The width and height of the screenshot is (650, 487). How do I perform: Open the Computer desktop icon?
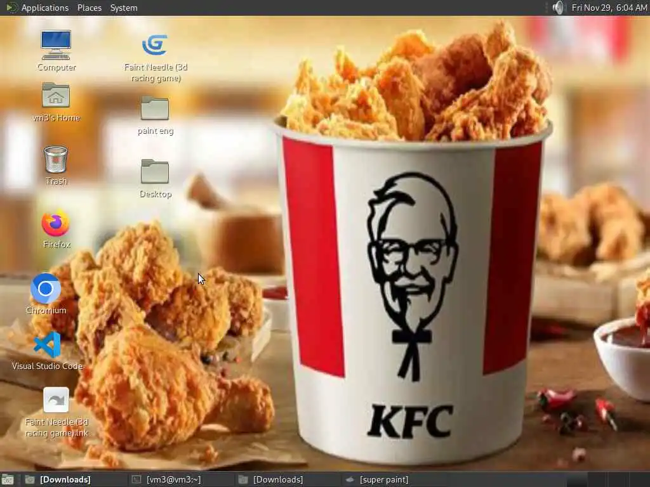point(56,44)
